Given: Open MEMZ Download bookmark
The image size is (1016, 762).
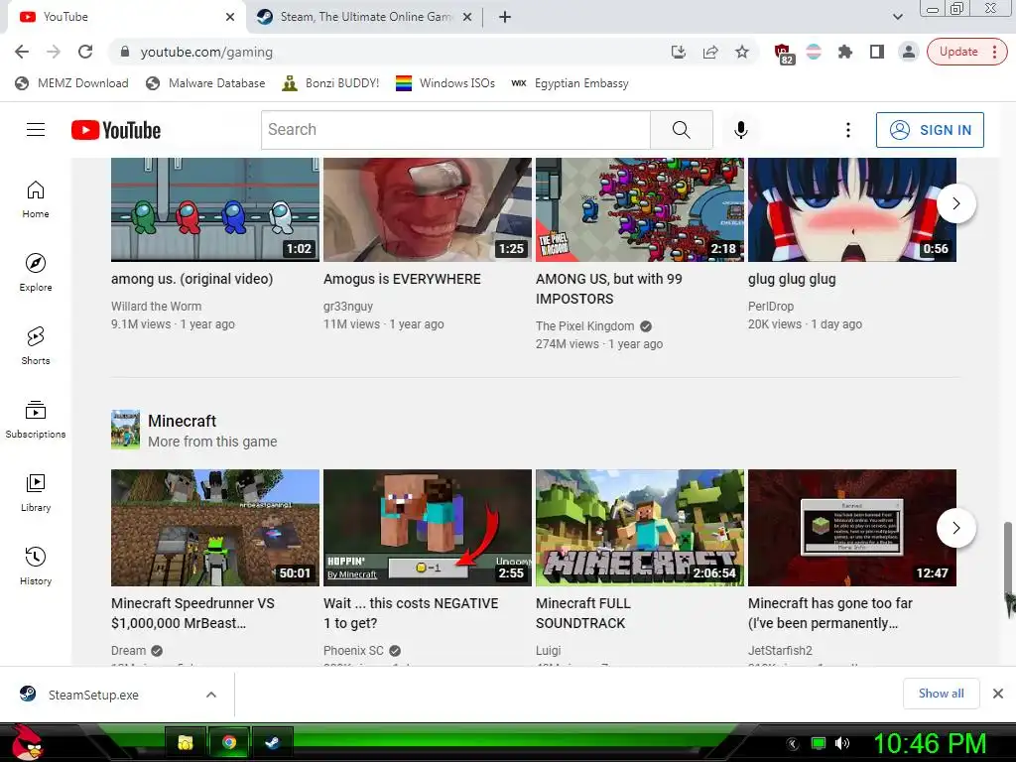Looking at the screenshot, I should click(x=71, y=83).
